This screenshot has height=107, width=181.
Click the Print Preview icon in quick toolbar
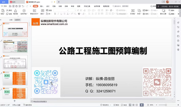click(20, 6)
